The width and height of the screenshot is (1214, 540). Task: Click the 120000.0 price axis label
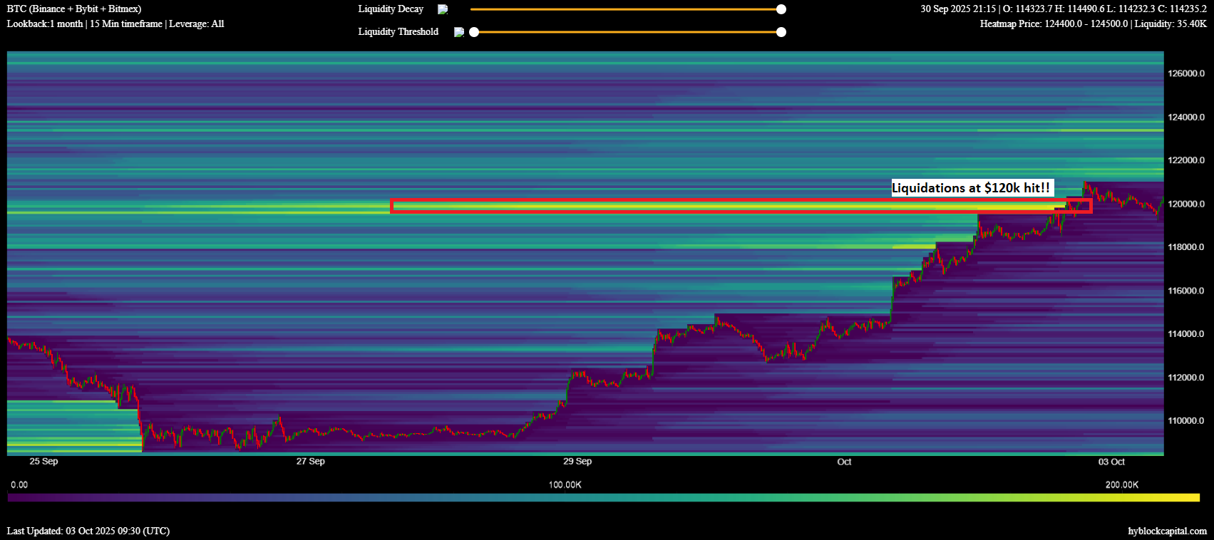click(1186, 204)
